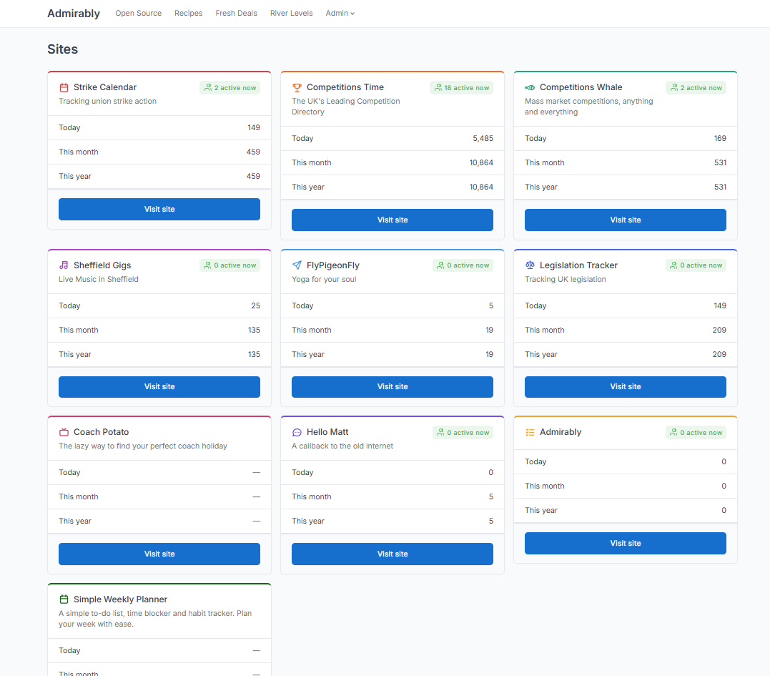
Task: Click the '18 active now' badge text
Action: tap(467, 88)
